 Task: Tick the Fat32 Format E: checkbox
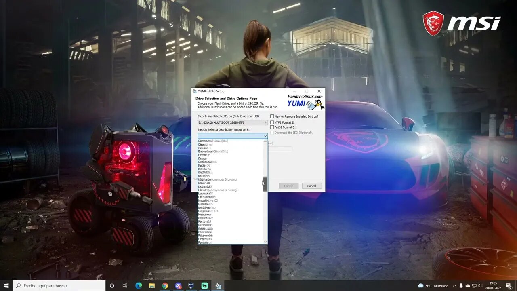point(272,127)
